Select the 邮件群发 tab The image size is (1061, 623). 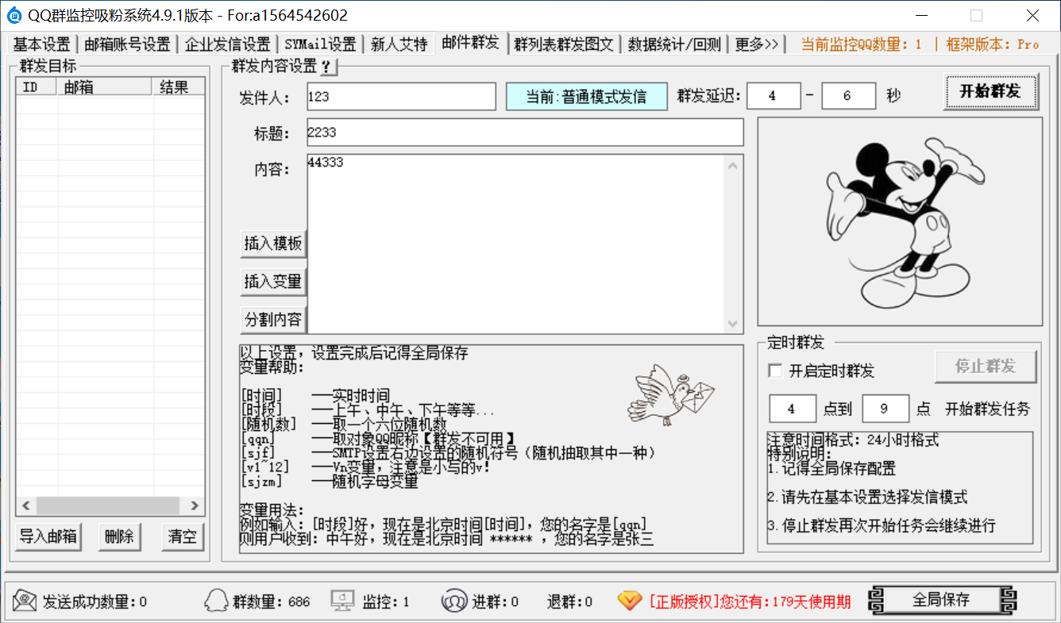point(471,43)
